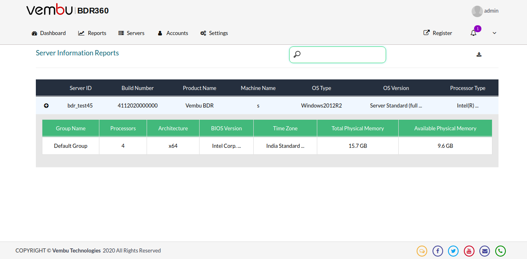
Task: Collapse the bdr_test45 row details
Action: pyautogui.click(x=46, y=105)
